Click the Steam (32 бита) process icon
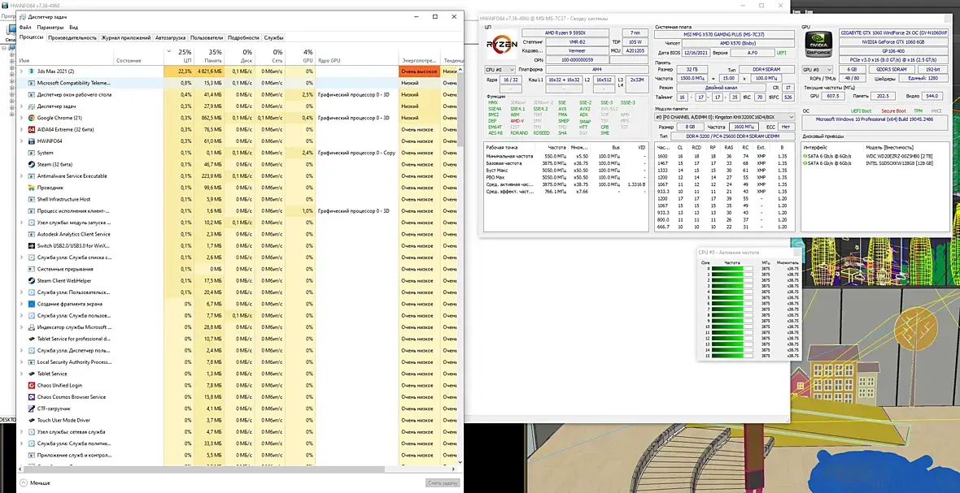Screen dimensions: 960x493 pos(32,164)
